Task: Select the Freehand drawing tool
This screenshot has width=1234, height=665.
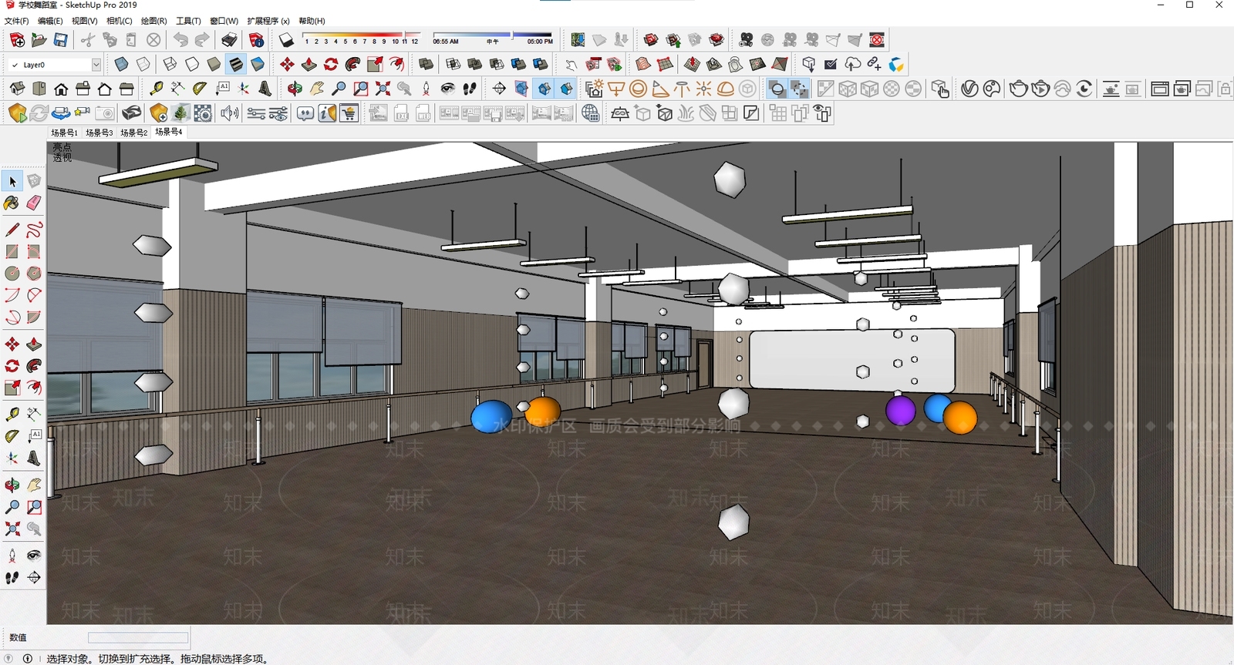Action: [x=34, y=230]
